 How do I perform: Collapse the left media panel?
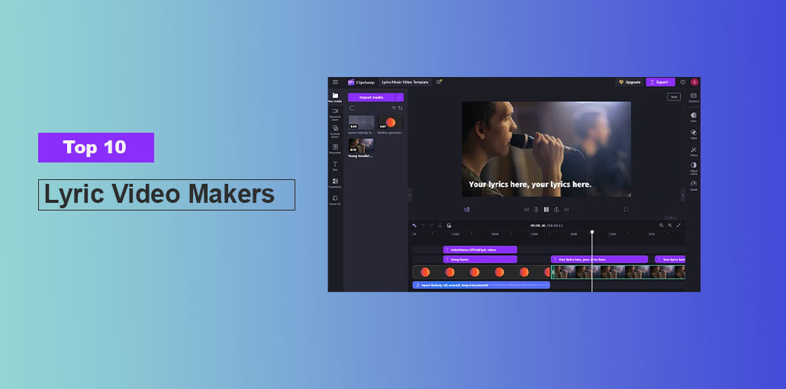tap(410, 195)
